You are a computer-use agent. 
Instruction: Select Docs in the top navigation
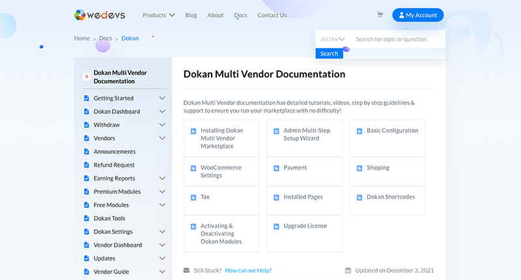(x=240, y=15)
